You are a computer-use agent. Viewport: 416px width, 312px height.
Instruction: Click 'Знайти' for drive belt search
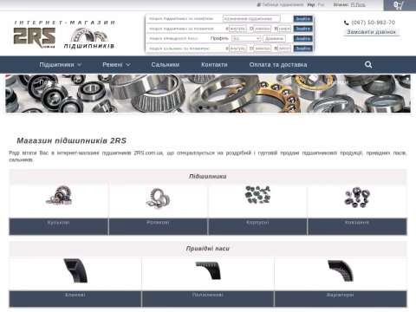point(302,38)
